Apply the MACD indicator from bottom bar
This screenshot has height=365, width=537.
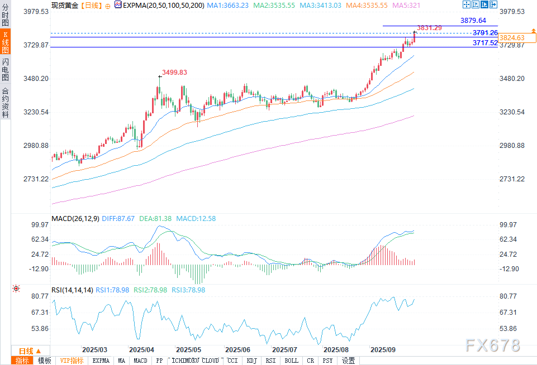[141, 361]
